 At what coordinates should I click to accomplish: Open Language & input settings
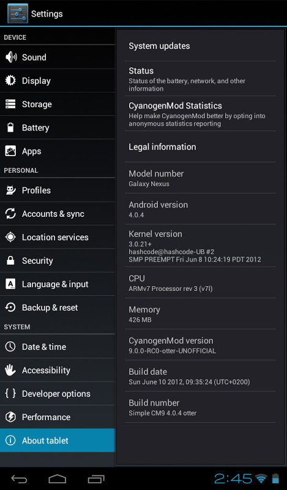[x=58, y=284]
